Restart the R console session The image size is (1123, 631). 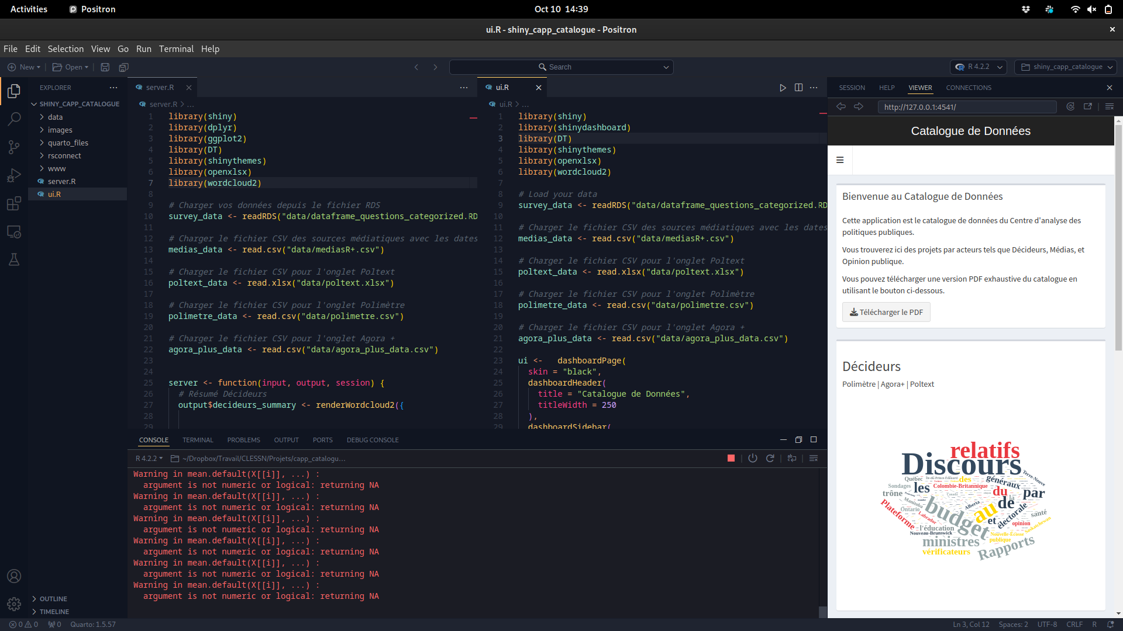click(x=770, y=459)
